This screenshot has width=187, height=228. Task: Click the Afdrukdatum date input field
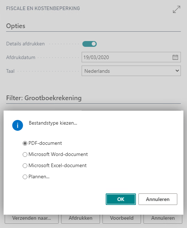(126, 57)
